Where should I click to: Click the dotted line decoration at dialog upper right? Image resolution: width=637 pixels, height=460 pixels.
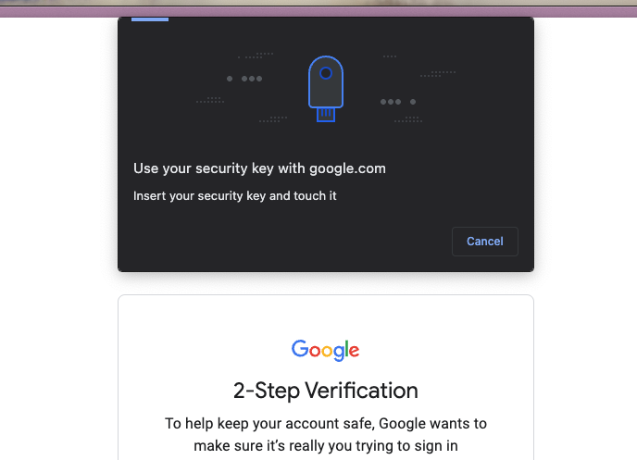point(438,74)
